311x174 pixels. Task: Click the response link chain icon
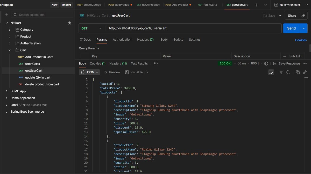pos(305,72)
